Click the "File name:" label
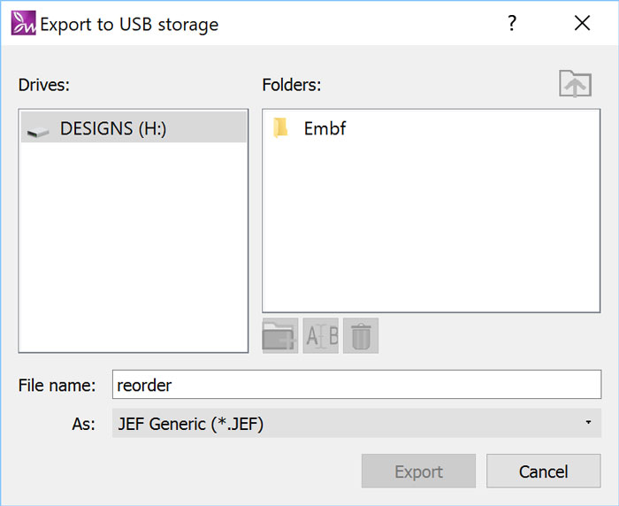 57,385
